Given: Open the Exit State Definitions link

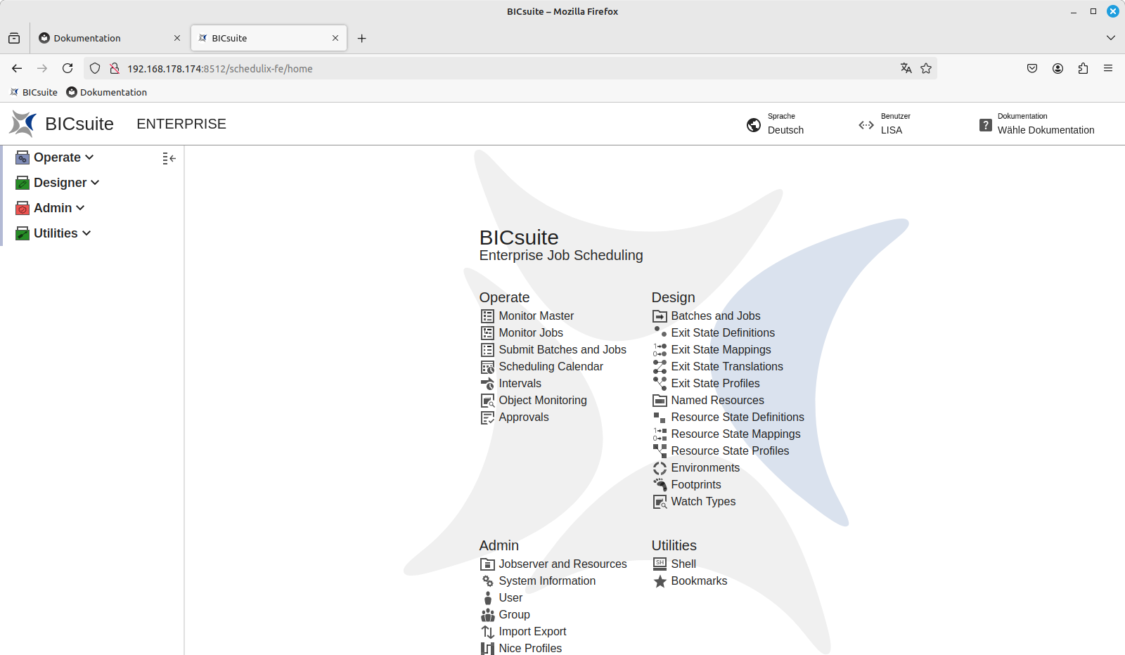Looking at the screenshot, I should tap(722, 333).
